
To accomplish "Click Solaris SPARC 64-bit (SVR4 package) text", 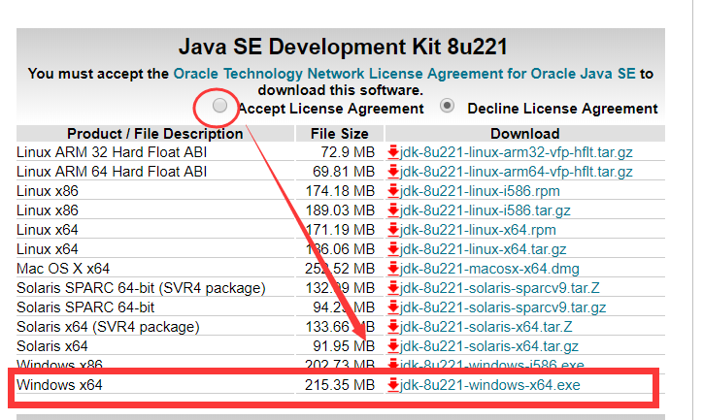I will (141, 288).
